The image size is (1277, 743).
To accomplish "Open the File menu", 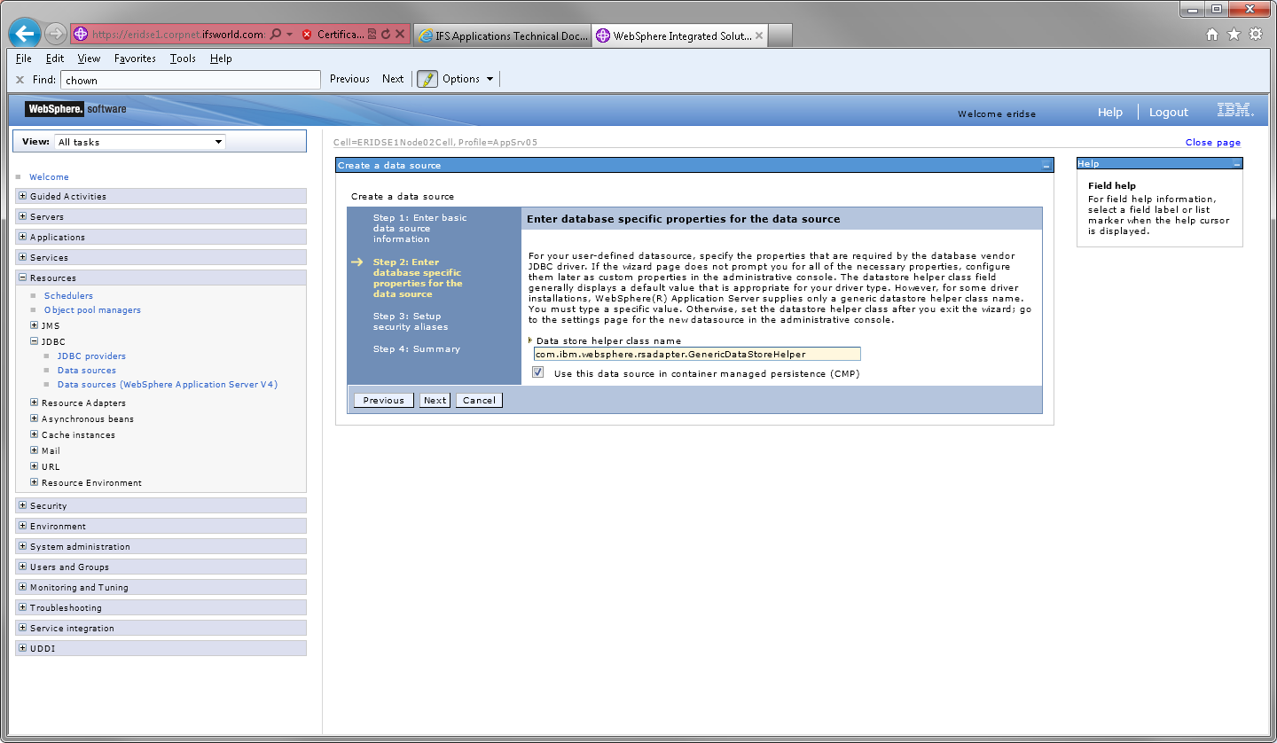I will pyautogui.click(x=24, y=59).
